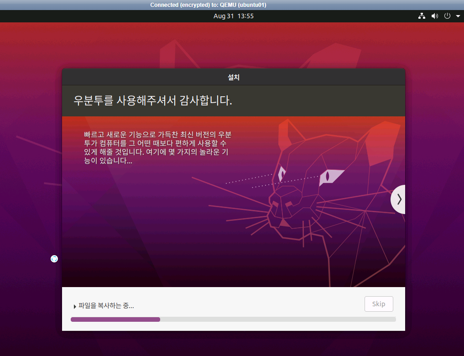Open the network status icon in top bar
The image size is (464, 356).
[422, 16]
